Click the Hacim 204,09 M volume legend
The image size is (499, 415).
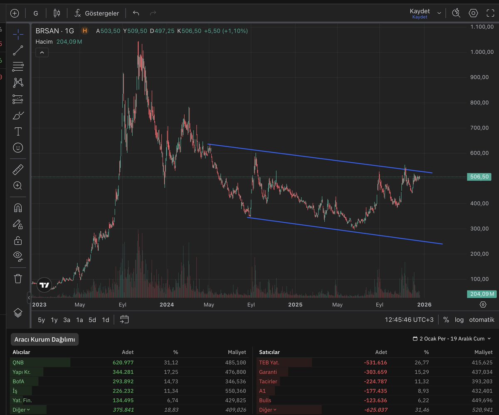point(59,42)
